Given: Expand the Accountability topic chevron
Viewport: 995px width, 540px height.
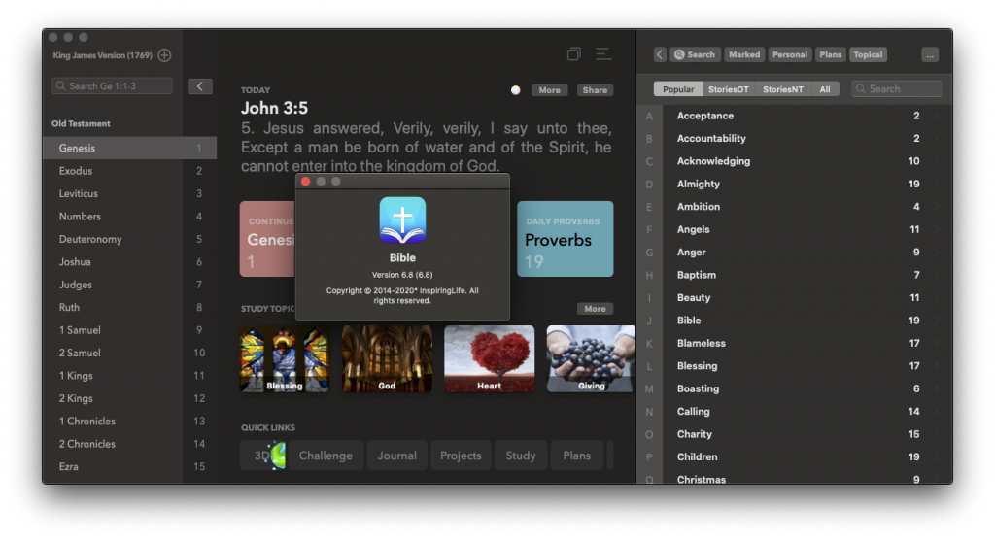Looking at the screenshot, I should coord(936,138).
